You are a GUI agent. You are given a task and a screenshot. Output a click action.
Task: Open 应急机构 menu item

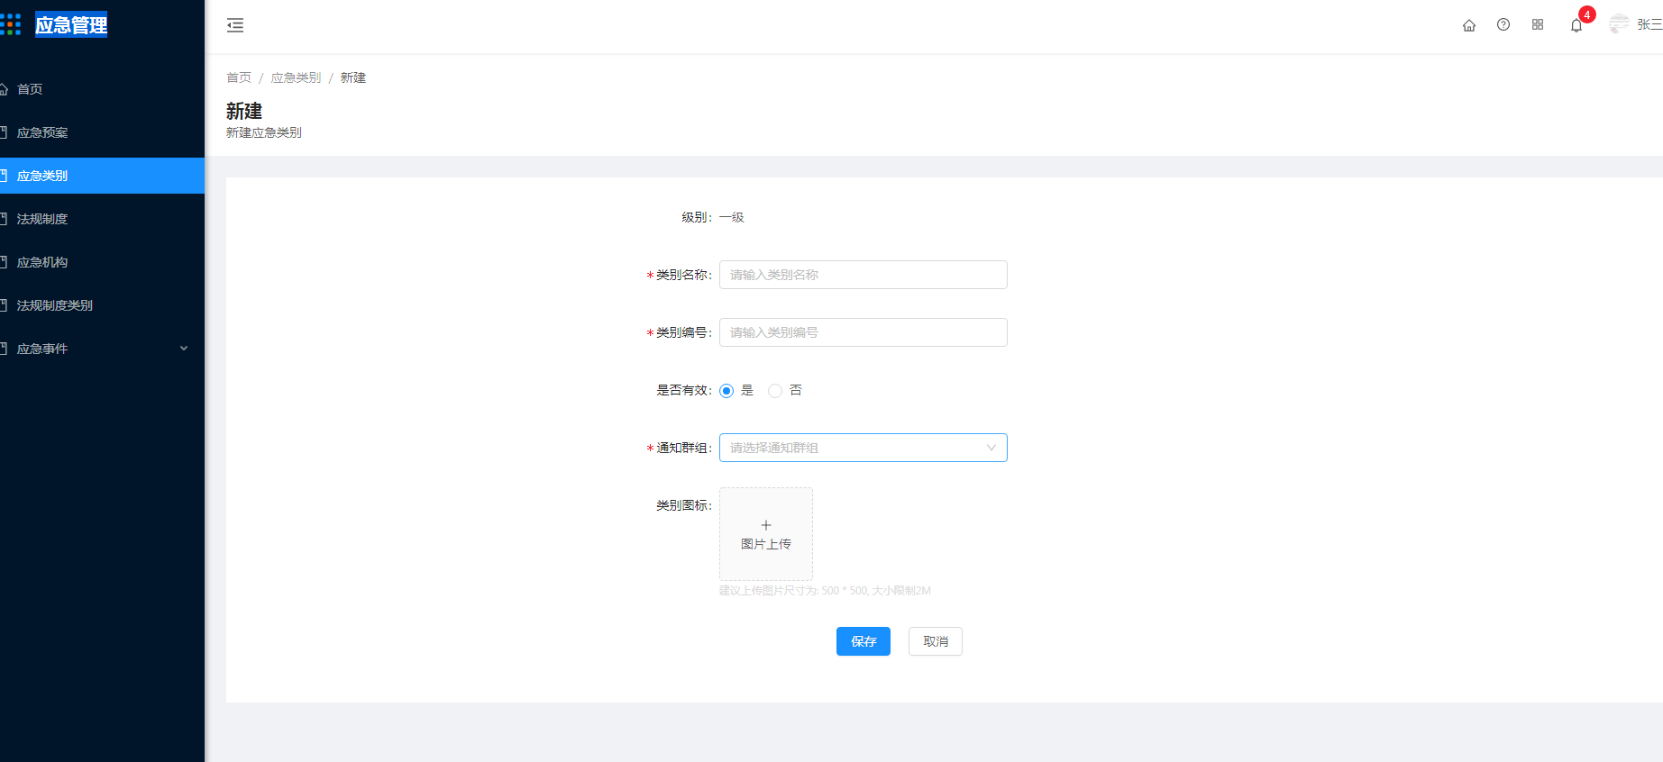[x=102, y=262]
